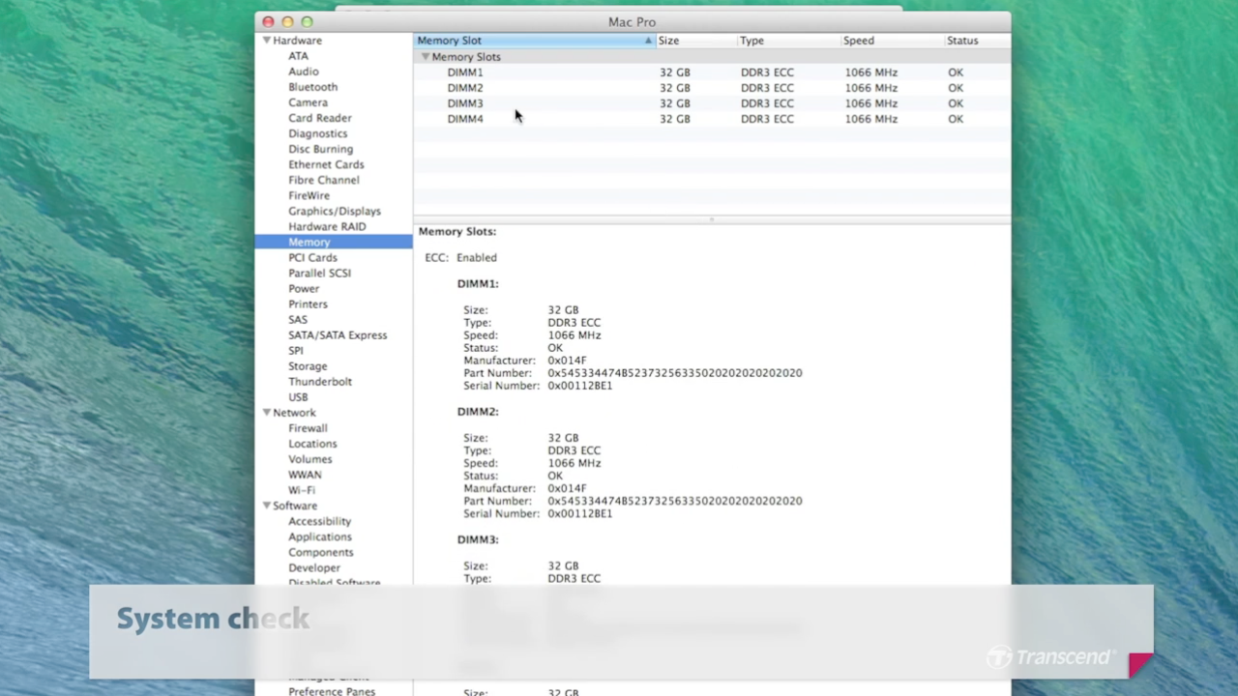The width and height of the screenshot is (1238, 696).
Task: Select Camera in the Hardware list
Action: 308,102
